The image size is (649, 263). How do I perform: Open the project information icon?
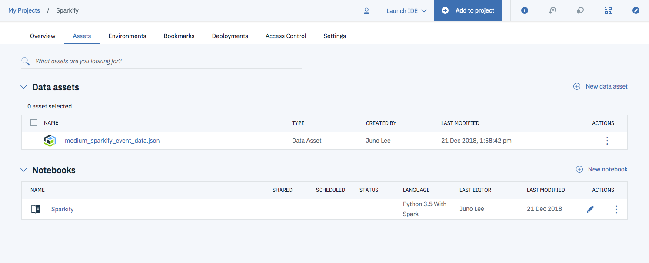[525, 11]
